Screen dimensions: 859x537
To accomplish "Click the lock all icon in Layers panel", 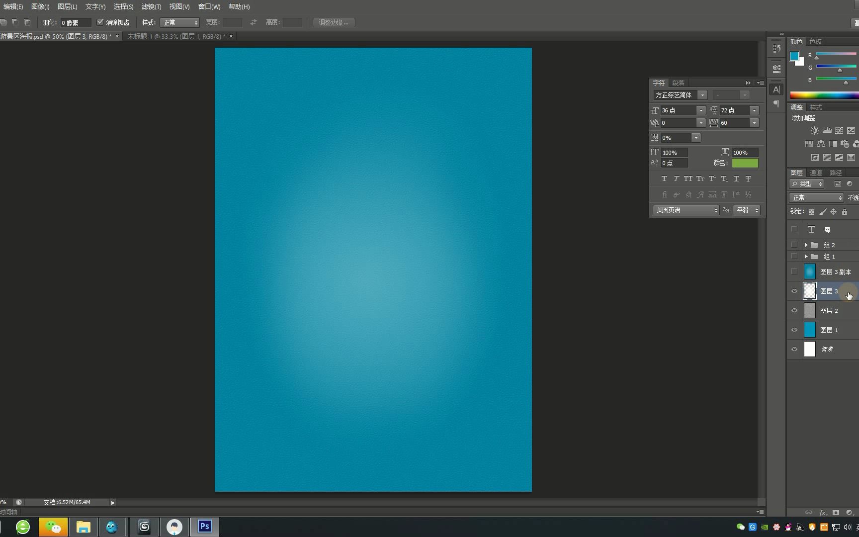I will click(844, 211).
